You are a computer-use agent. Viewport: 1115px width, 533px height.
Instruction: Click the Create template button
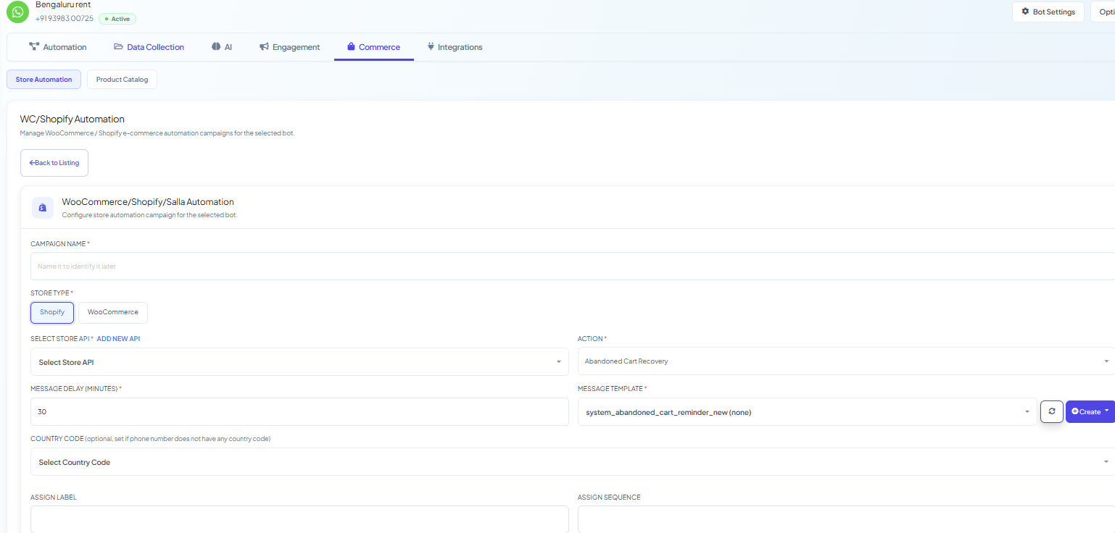click(1090, 411)
